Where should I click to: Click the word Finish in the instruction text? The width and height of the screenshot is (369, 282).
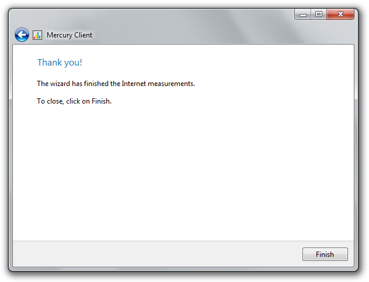(101, 101)
